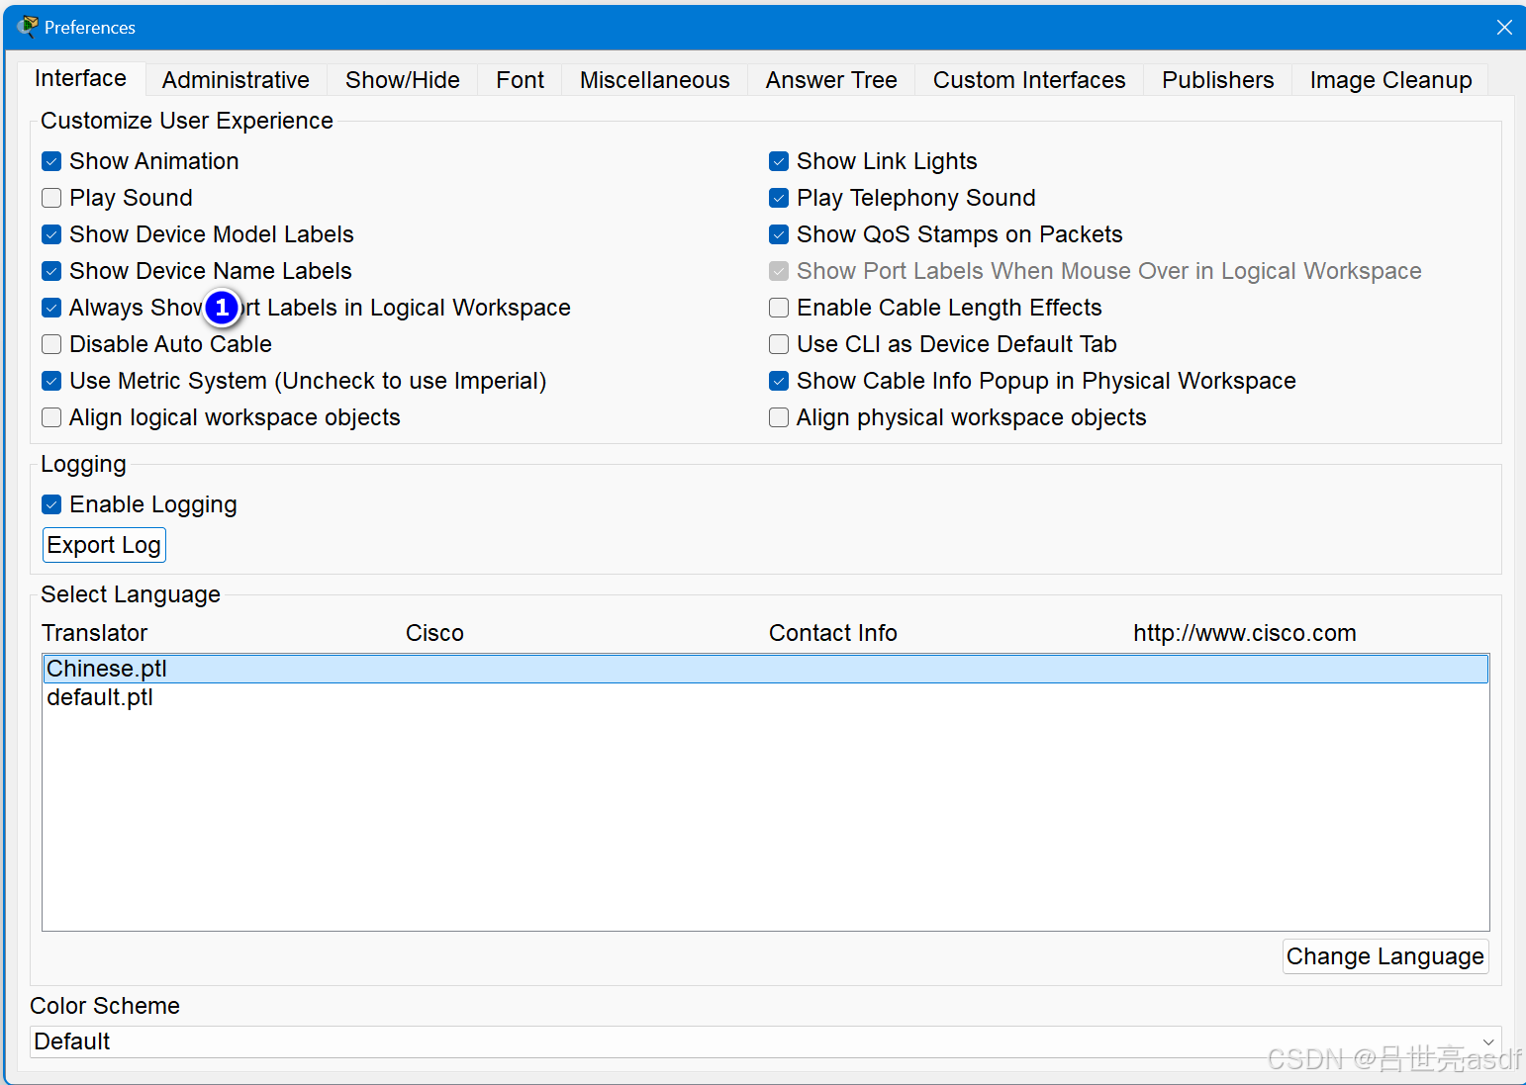Open the Show/Hide tab
The image size is (1526, 1085).
click(403, 80)
